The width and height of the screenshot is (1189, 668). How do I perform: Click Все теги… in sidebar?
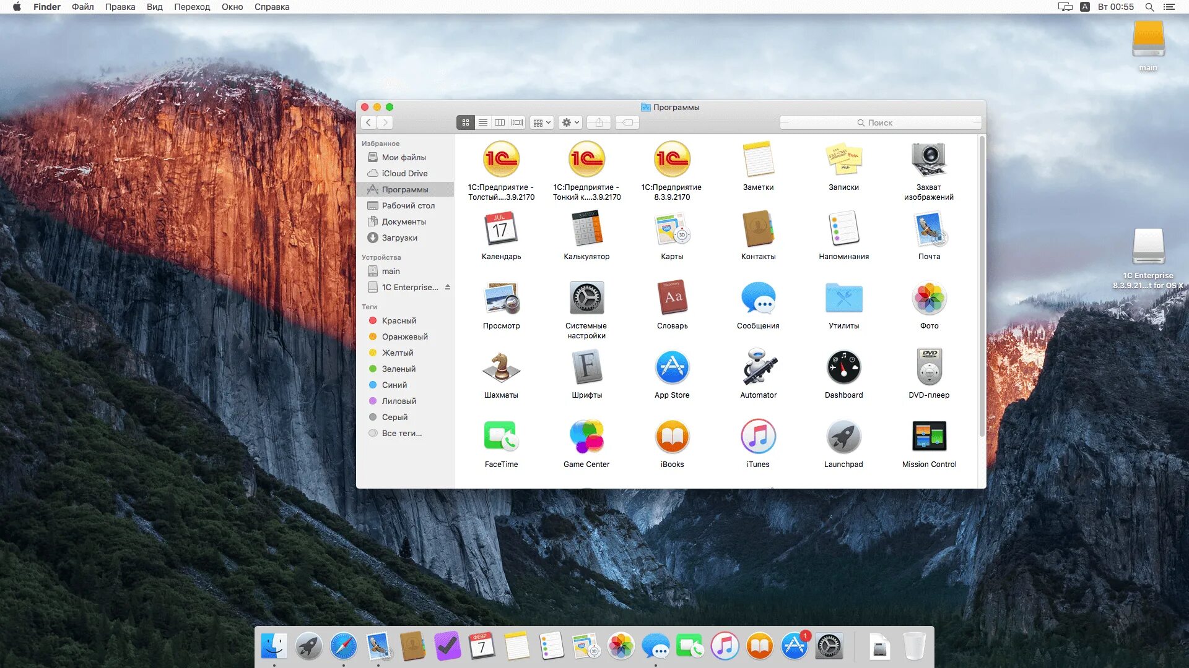(401, 433)
